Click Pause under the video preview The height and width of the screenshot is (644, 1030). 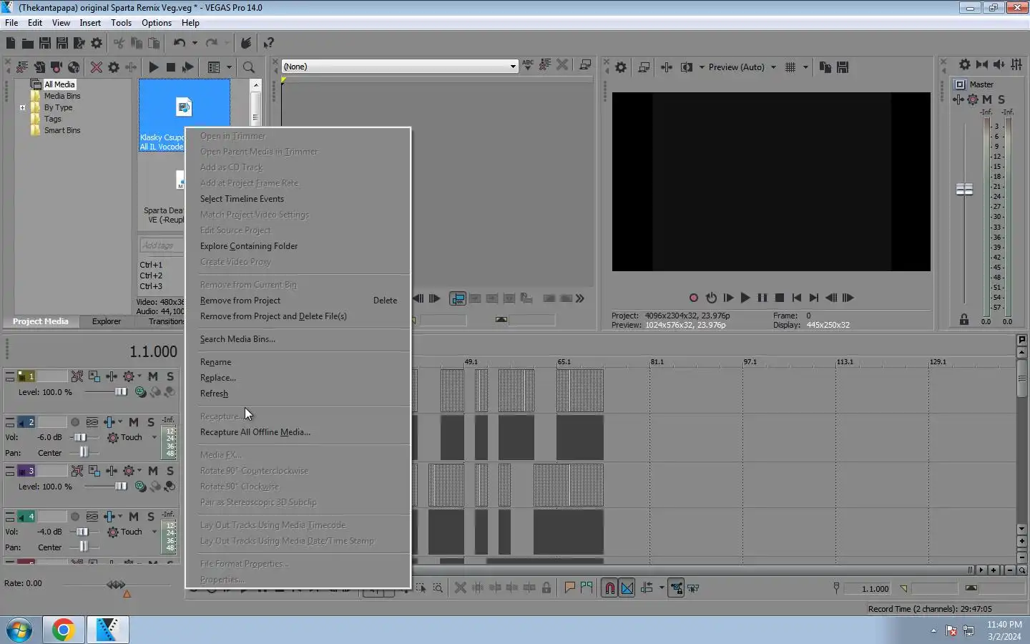[762, 298]
